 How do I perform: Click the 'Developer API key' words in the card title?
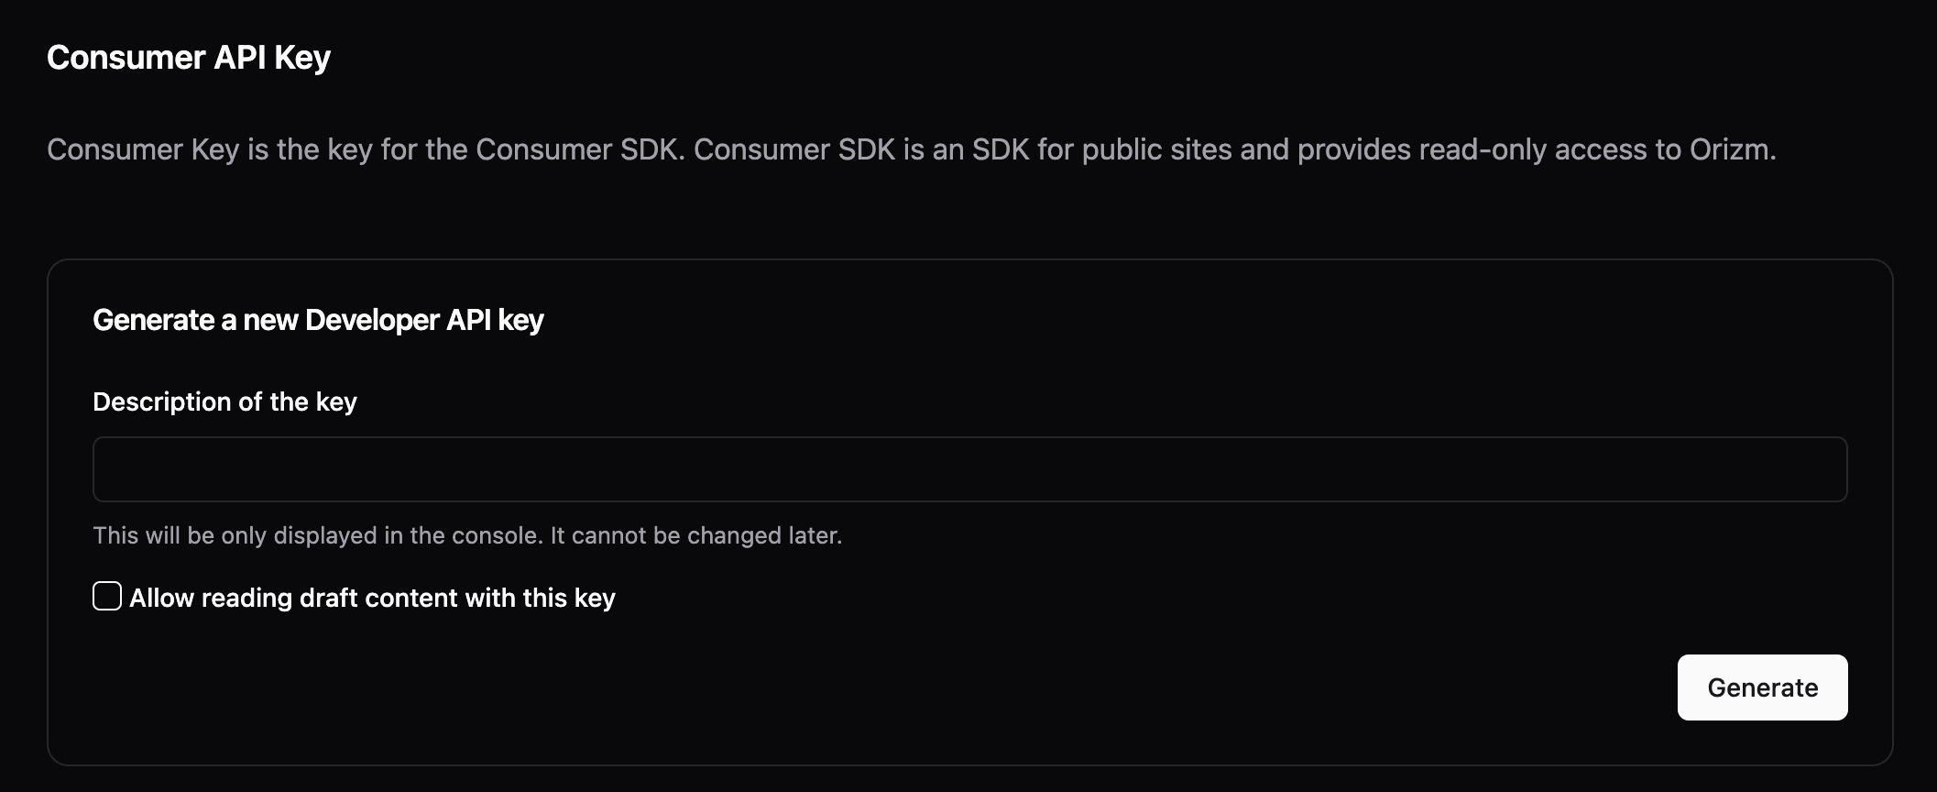click(423, 320)
